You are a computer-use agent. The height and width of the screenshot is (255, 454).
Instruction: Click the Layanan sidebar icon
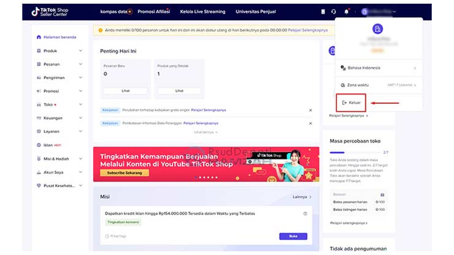pos(39,131)
